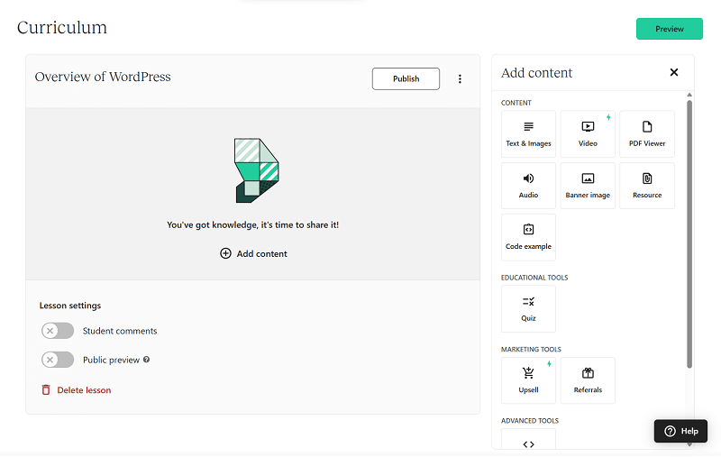
Task: Turn on Public preview toggle
Action: point(58,360)
